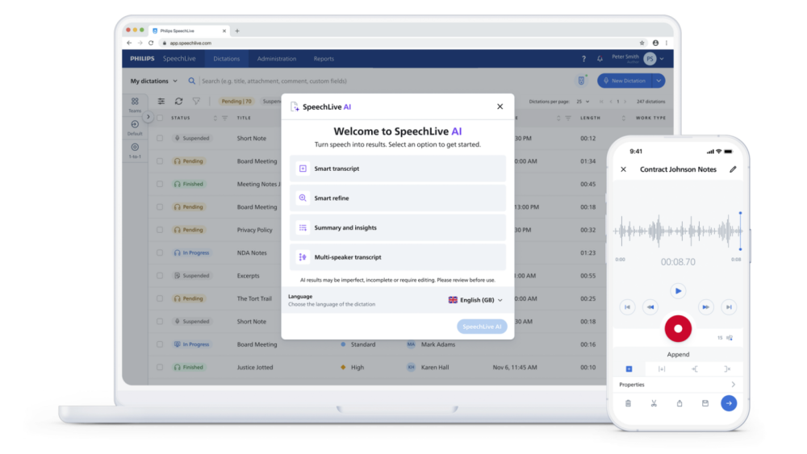Click the shield icon near New Dictation
The height and width of the screenshot is (454, 807).
(x=581, y=81)
